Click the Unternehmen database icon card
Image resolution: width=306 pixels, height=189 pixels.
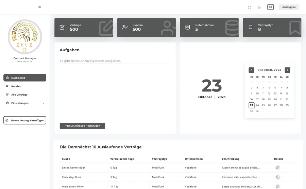pos(209,28)
